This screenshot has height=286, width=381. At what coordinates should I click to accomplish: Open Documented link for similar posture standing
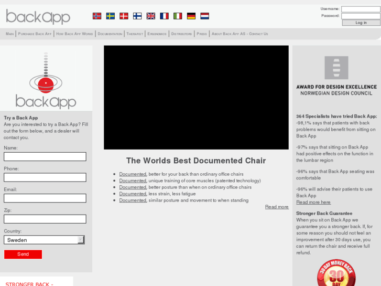point(133,200)
